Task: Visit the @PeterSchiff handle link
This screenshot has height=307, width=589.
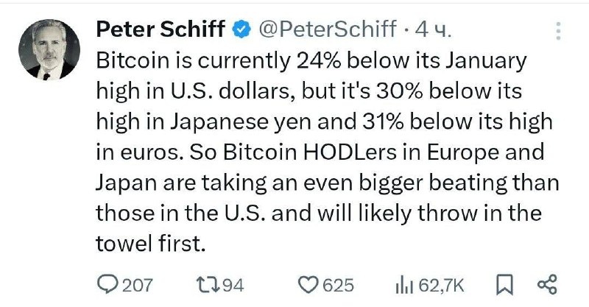Action: point(327,29)
